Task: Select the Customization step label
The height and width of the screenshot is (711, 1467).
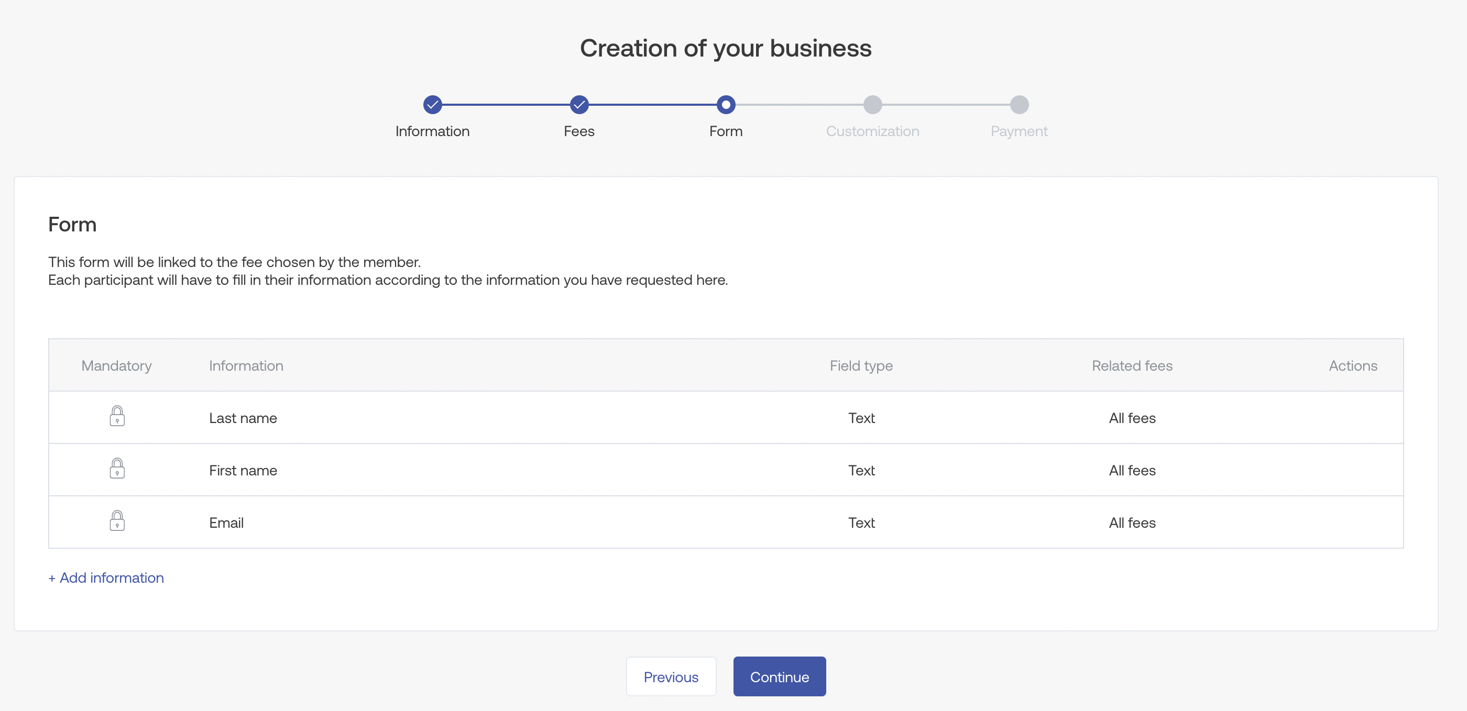Action: pos(872,131)
